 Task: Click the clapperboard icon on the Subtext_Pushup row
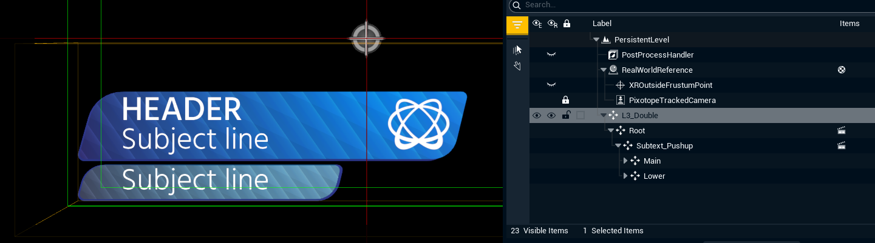[x=841, y=145]
